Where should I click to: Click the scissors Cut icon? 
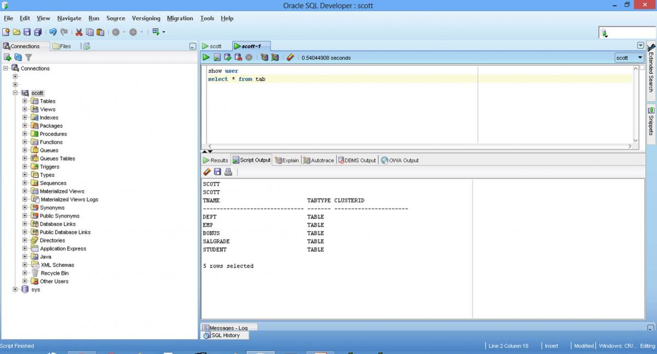[79, 32]
